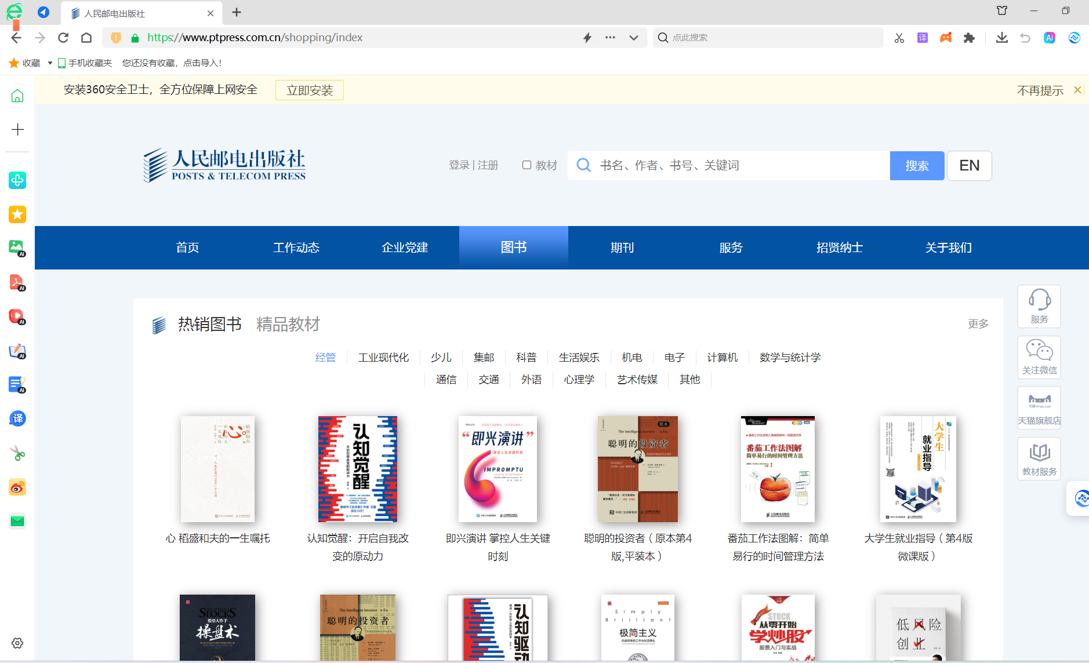The height and width of the screenshot is (663, 1089).
Task: Open the AI PDF sidebar tool
Action: [x=17, y=282]
